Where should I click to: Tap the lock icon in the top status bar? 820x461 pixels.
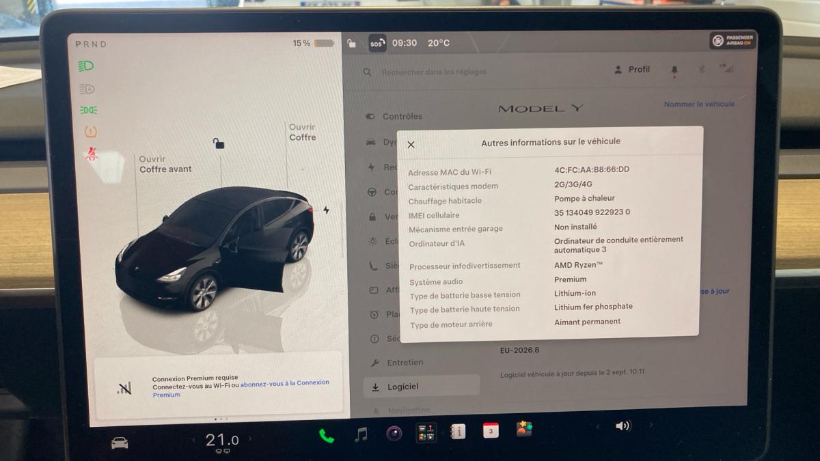[351, 43]
